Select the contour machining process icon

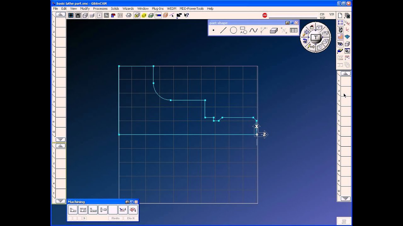click(x=73, y=210)
